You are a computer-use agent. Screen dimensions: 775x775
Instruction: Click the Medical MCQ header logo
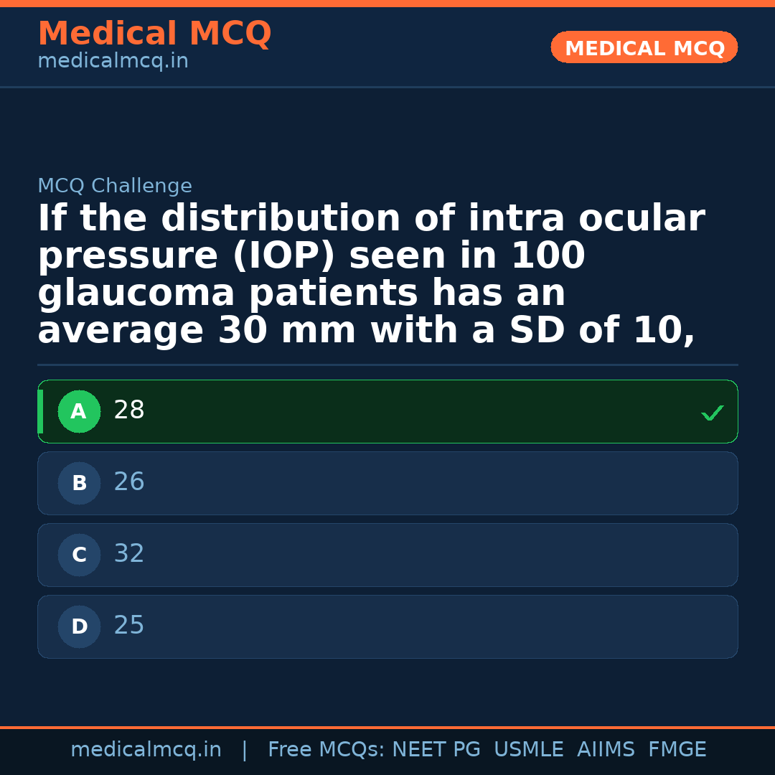point(155,33)
